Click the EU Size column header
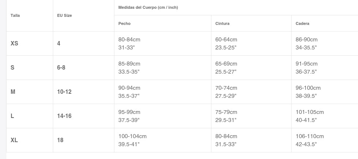The height and width of the screenshot is (159, 358). pos(64,16)
